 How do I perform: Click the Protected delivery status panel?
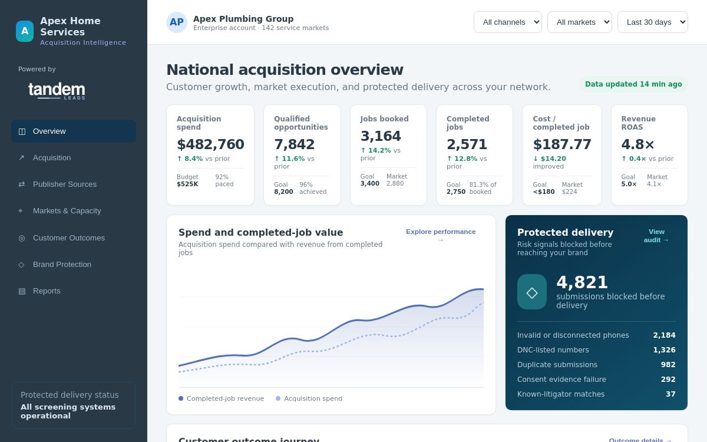coord(74,405)
